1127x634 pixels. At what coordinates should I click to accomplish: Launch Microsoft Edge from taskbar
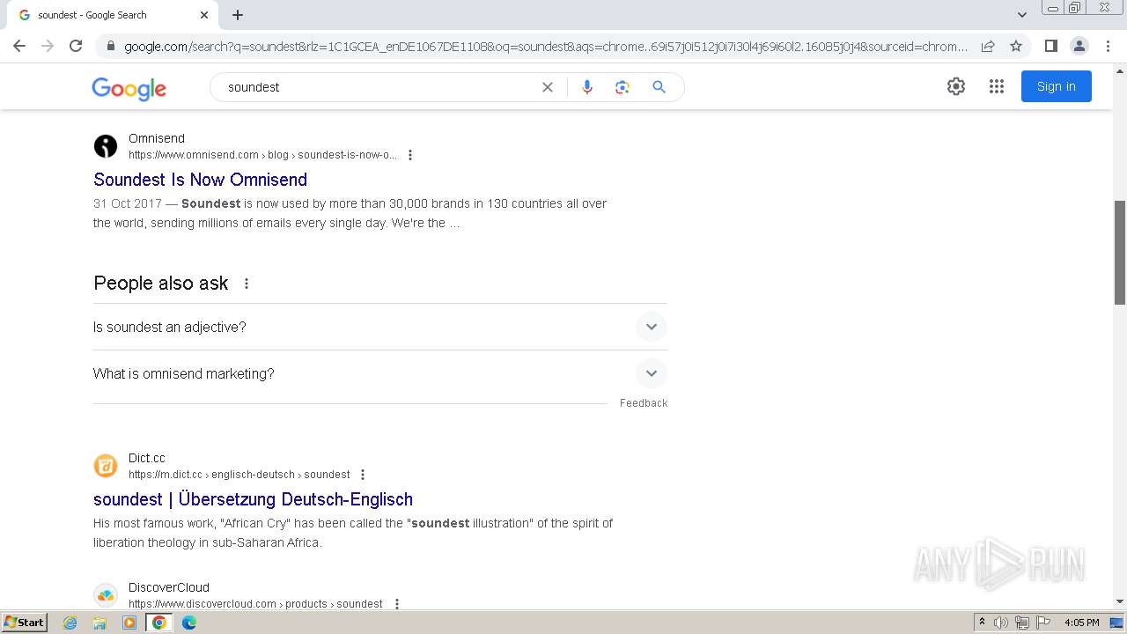(x=189, y=623)
